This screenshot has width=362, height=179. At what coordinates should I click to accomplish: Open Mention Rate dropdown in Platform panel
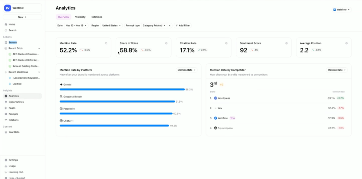point(187,70)
